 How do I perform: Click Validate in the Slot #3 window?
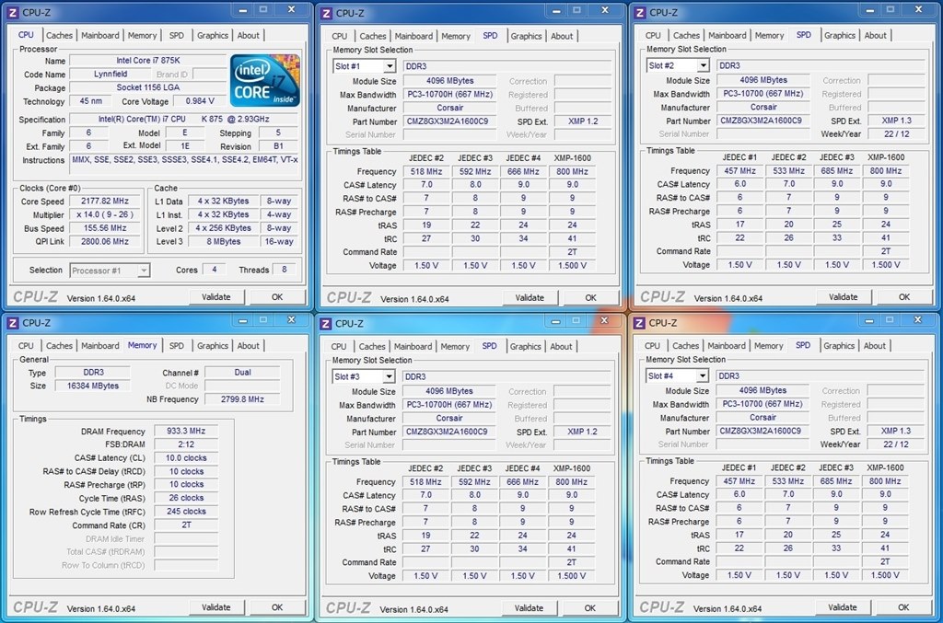click(x=529, y=608)
